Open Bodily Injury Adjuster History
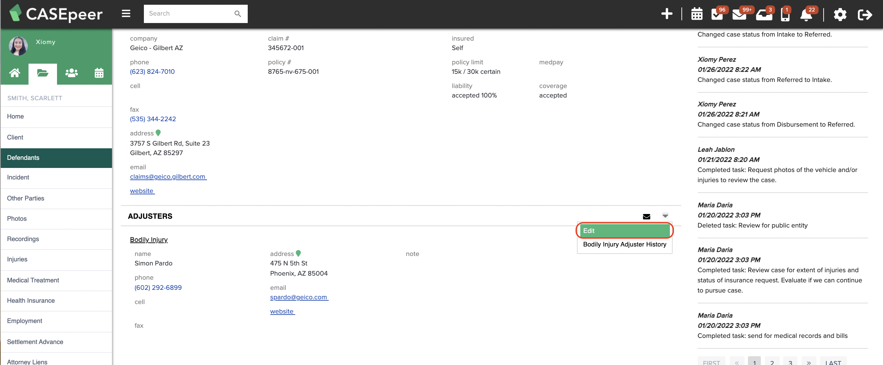 624,244
